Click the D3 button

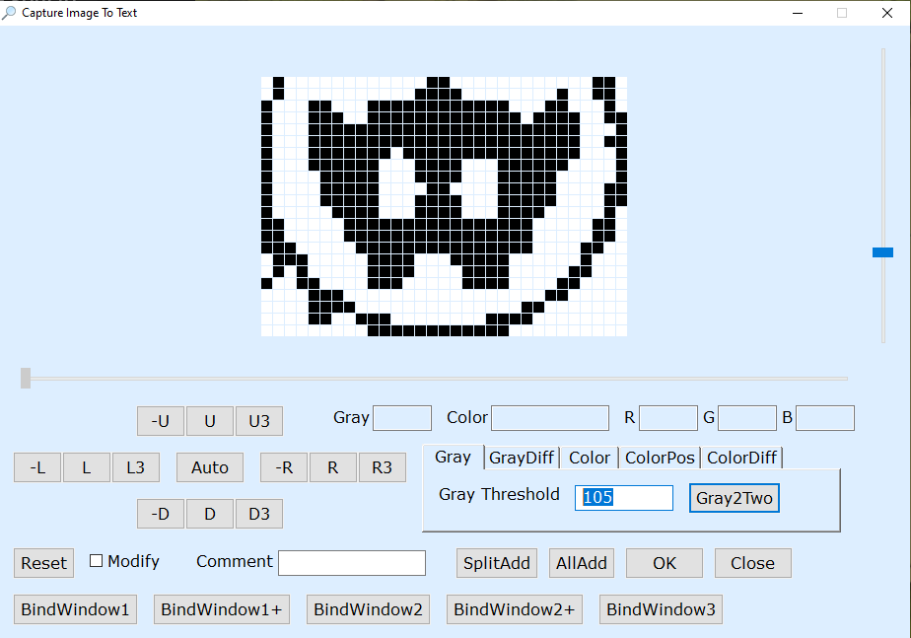click(259, 514)
